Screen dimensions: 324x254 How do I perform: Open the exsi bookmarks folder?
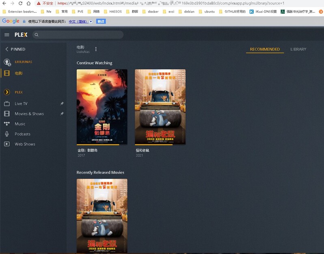coord(168,12)
